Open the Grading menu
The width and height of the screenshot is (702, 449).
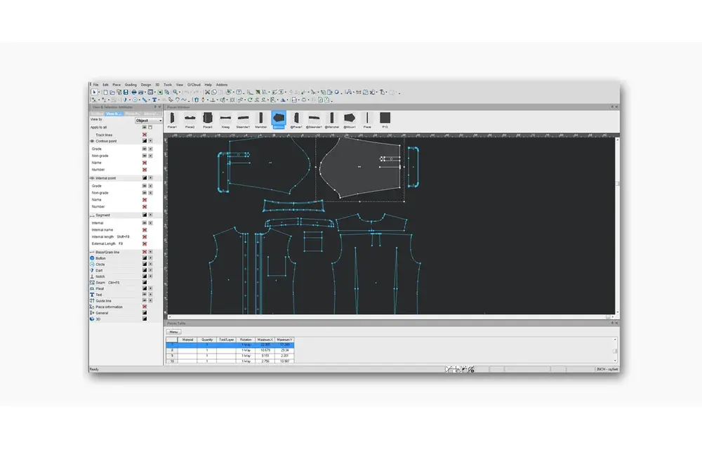(131, 84)
